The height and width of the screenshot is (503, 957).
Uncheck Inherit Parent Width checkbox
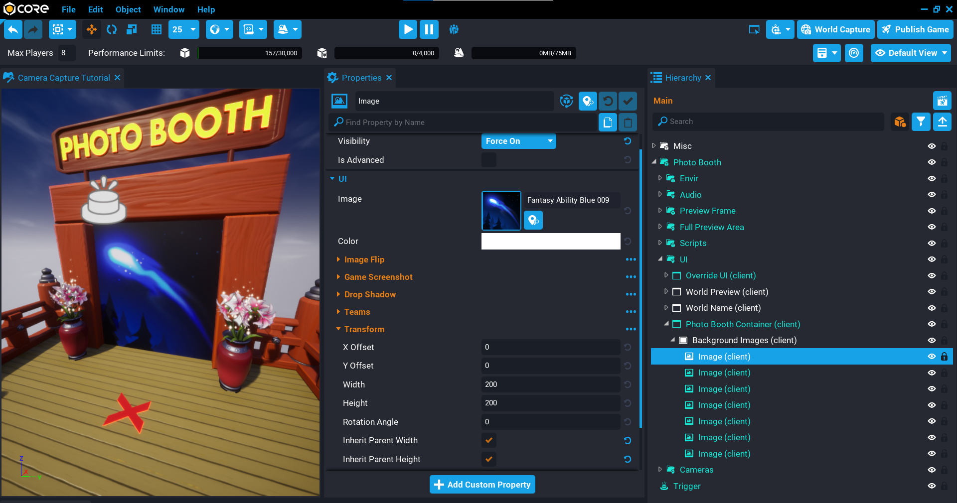click(x=488, y=440)
